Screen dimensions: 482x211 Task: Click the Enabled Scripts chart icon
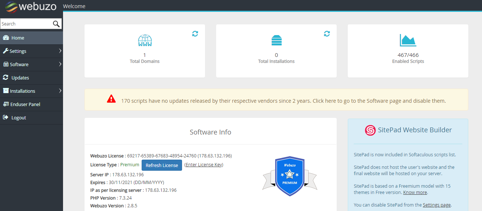408,40
